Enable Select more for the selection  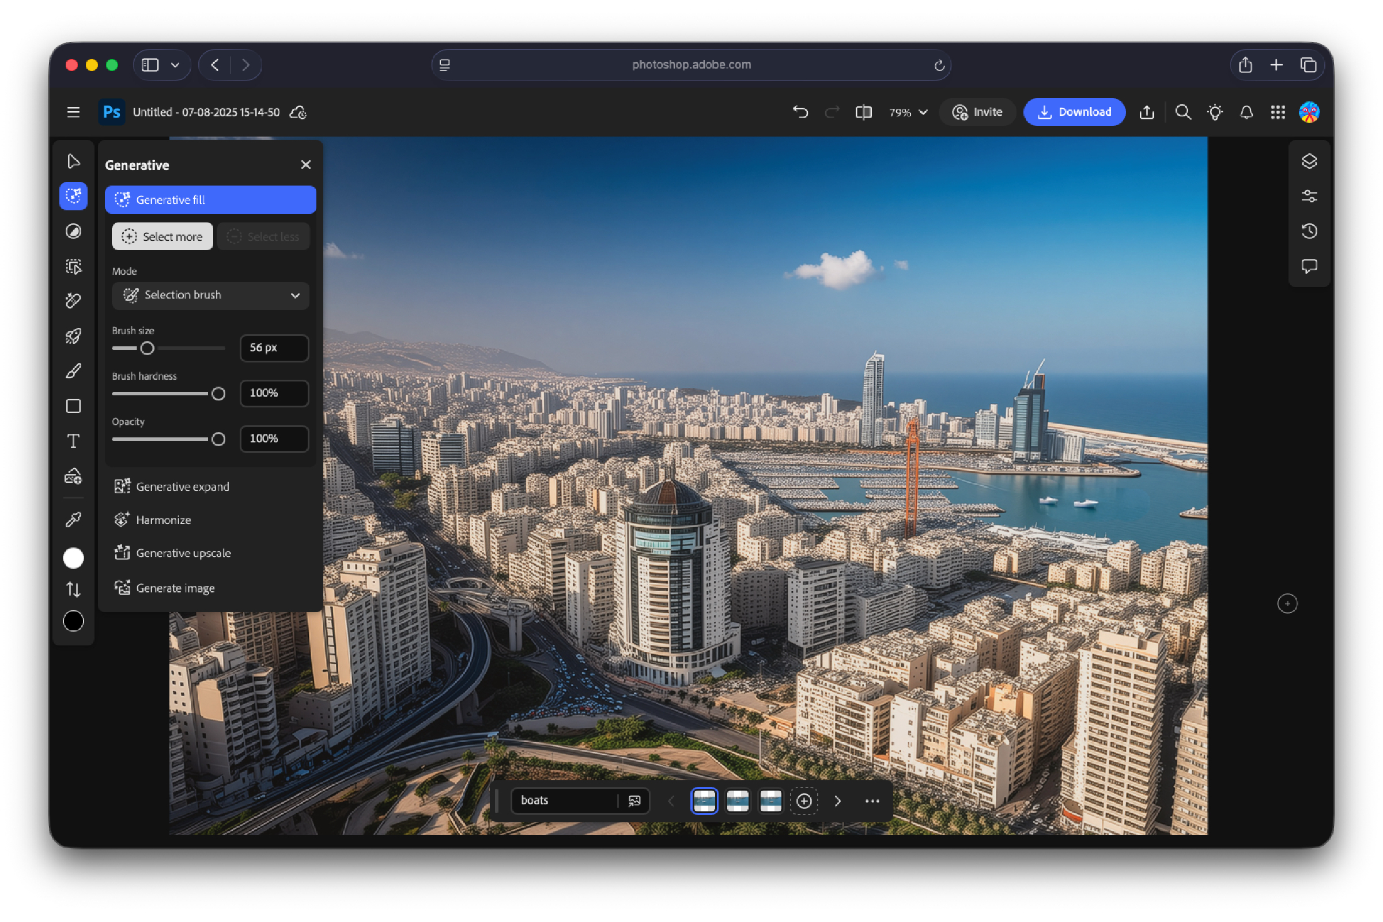pos(163,236)
